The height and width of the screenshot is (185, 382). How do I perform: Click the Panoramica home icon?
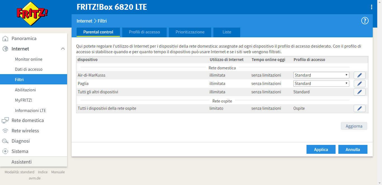pos(5,38)
